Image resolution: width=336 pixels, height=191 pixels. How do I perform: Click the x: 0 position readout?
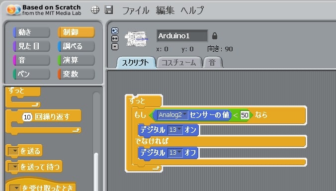click(x=162, y=49)
